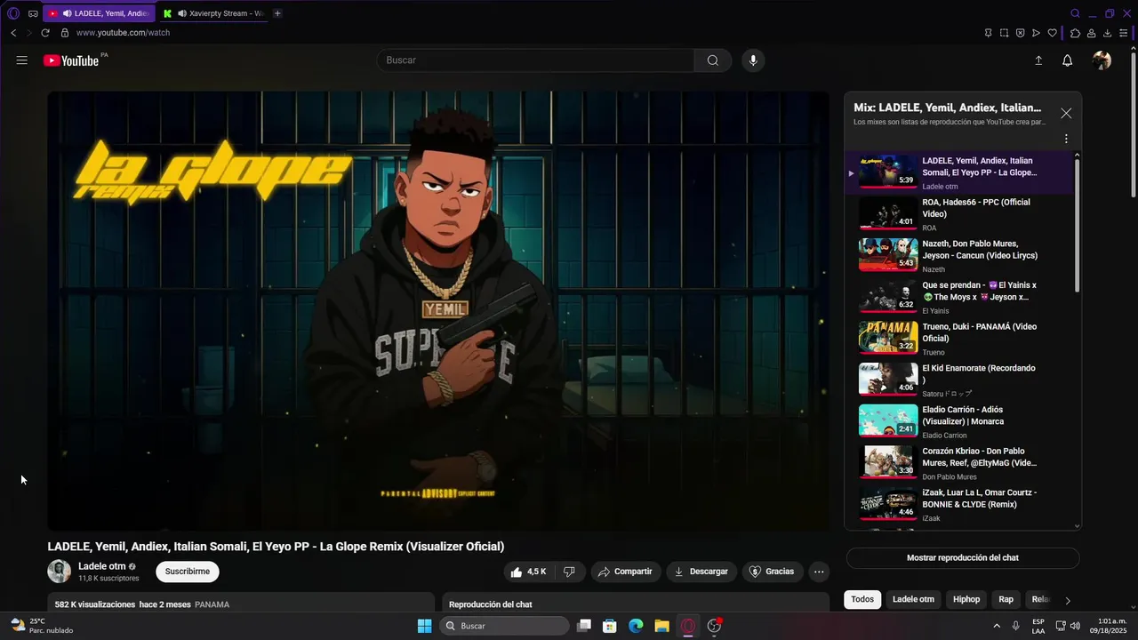This screenshot has height=640, width=1138.
Task: Add page to bookmarks heart icon
Action: pyautogui.click(x=1053, y=33)
